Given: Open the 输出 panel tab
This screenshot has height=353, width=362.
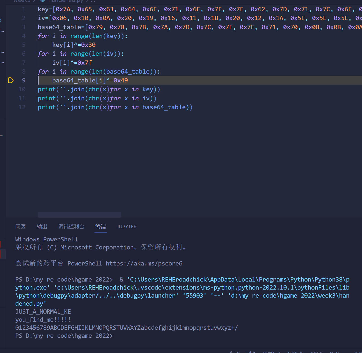Looking at the screenshot, I should [x=42, y=227].
